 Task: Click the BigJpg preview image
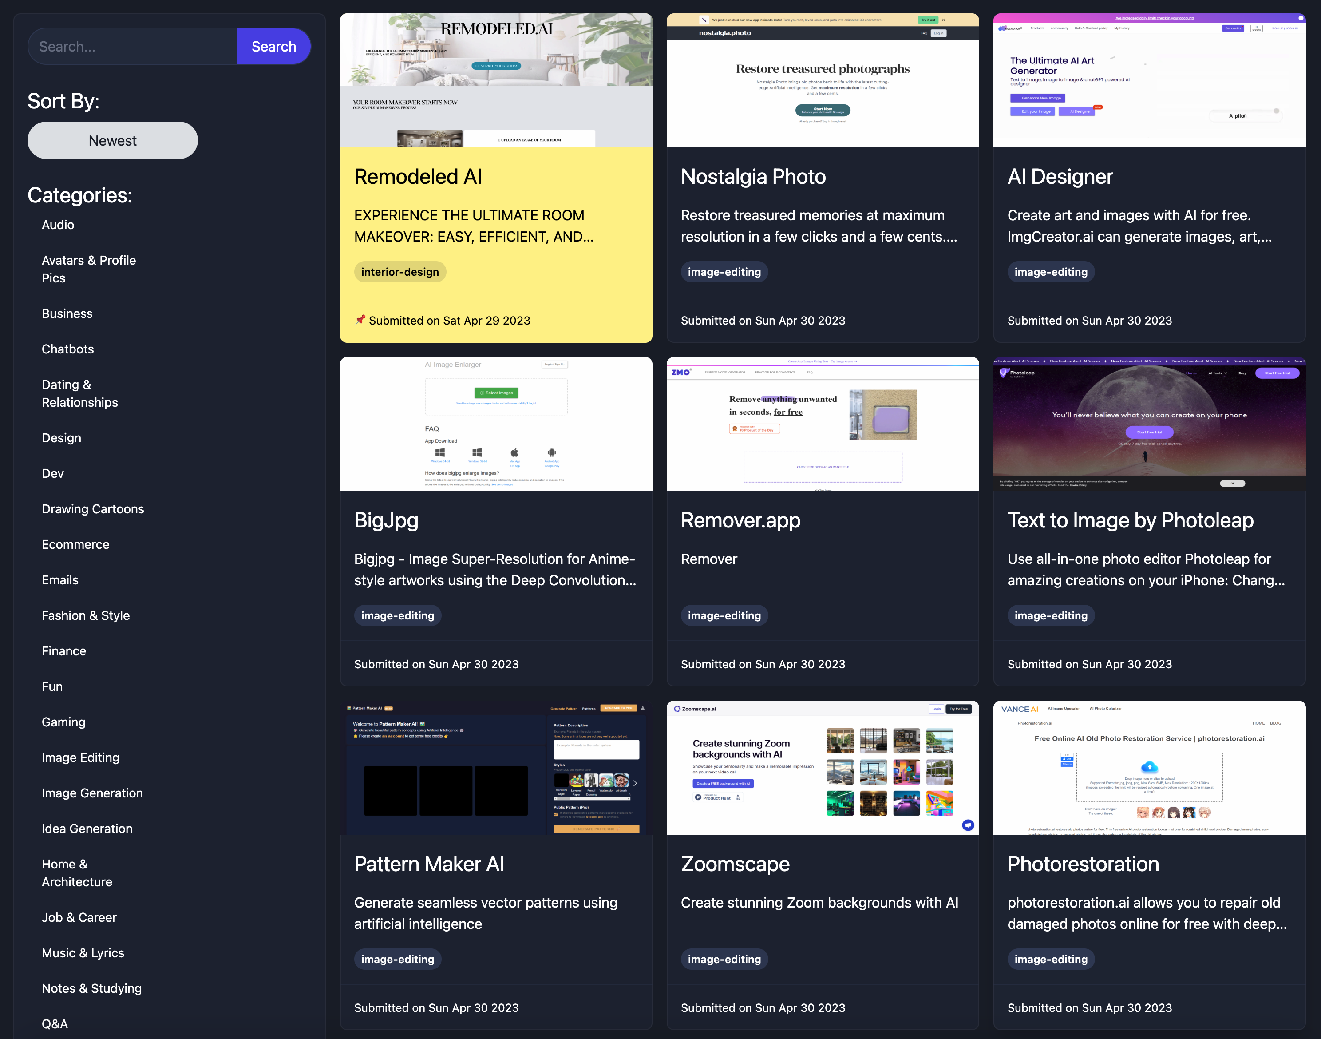(x=496, y=424)
